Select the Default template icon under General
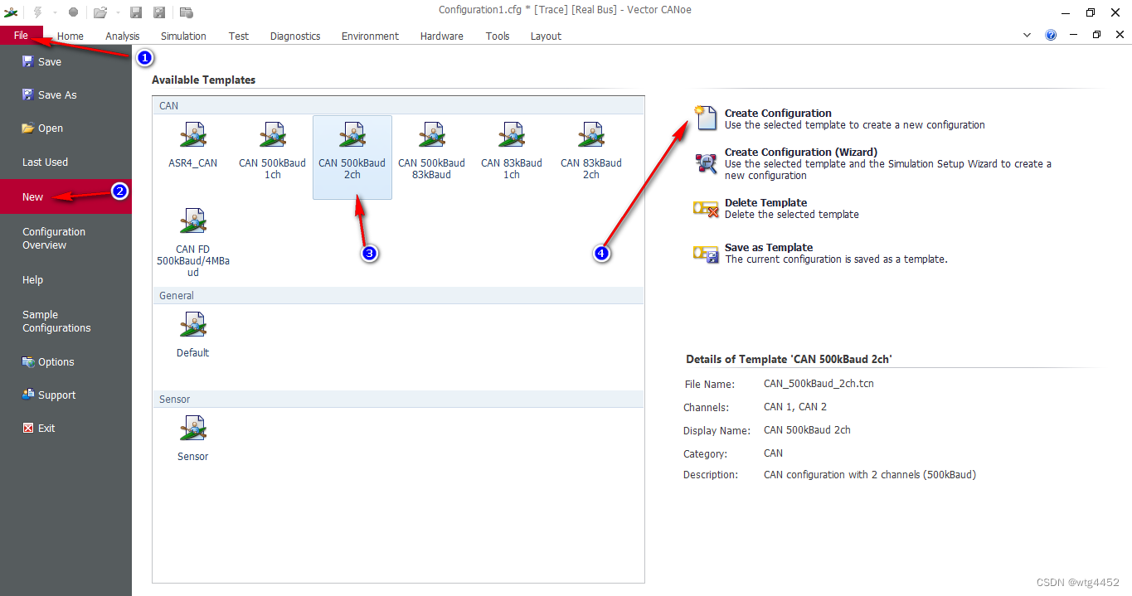Screen dimensions: 1132x596 pyautogui.click(x=192, y=325)
